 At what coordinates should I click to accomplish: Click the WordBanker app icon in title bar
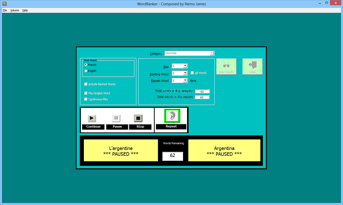(4, 4)
